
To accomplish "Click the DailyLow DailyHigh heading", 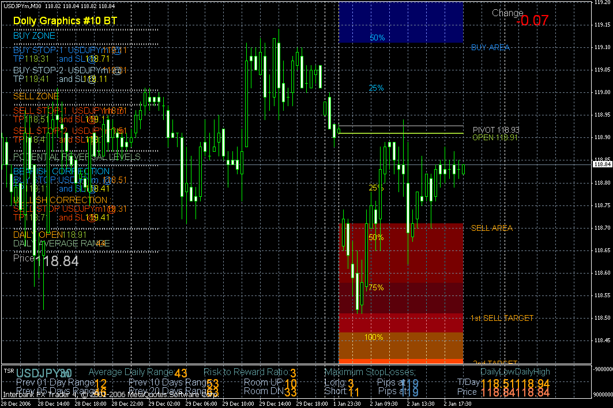I will click(x=515, y=372).
